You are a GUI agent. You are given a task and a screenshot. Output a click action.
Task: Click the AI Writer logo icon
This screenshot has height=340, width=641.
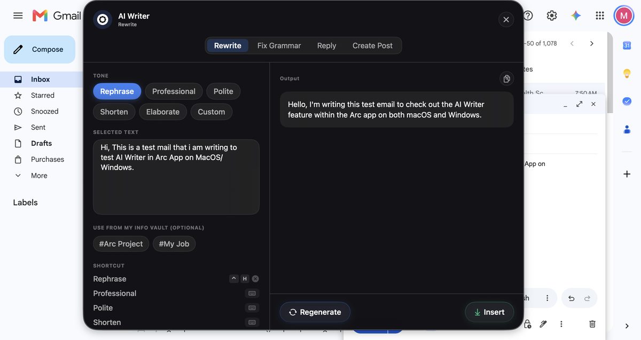pos(103,20)
